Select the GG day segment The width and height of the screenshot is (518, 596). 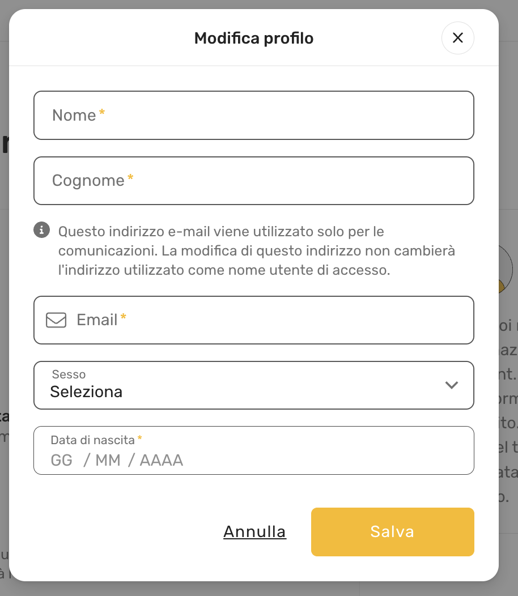62,460
